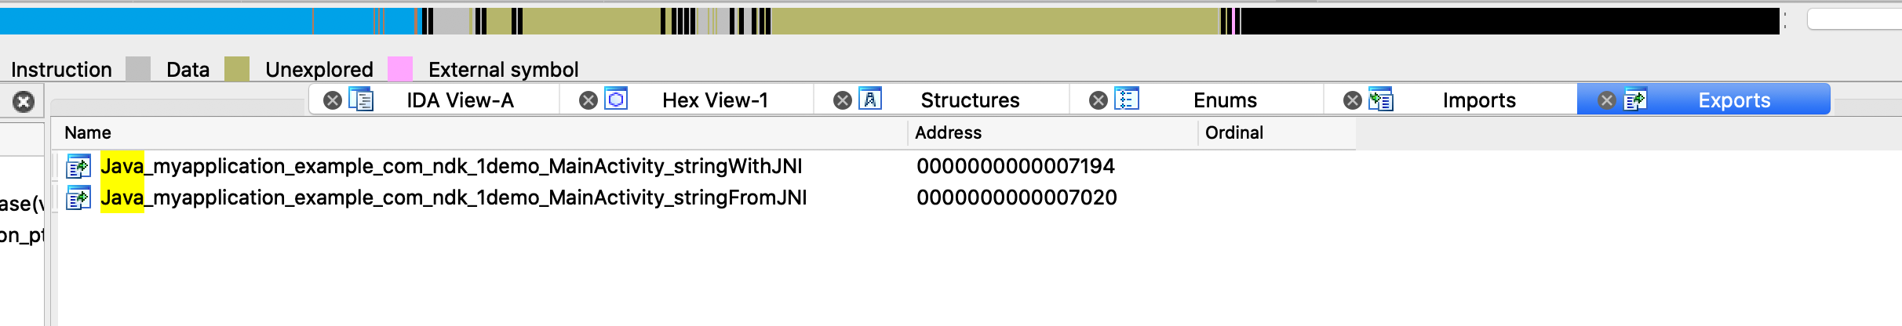Click the Imports tab icon
This screenshot has width=1902, height=326.
coord(1380,100)
